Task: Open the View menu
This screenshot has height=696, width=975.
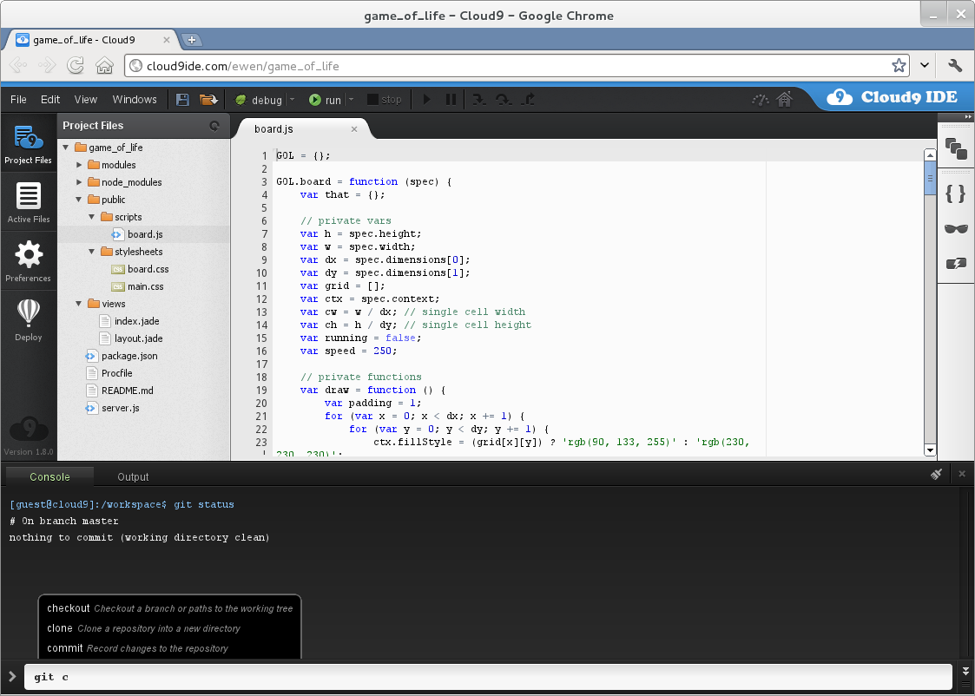Action: click(x=86, y=100)
